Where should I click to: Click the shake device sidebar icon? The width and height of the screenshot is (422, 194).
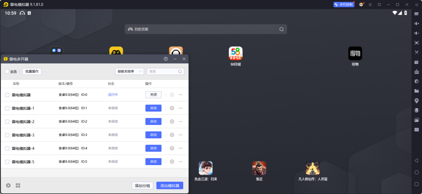[x=416, y=110]
